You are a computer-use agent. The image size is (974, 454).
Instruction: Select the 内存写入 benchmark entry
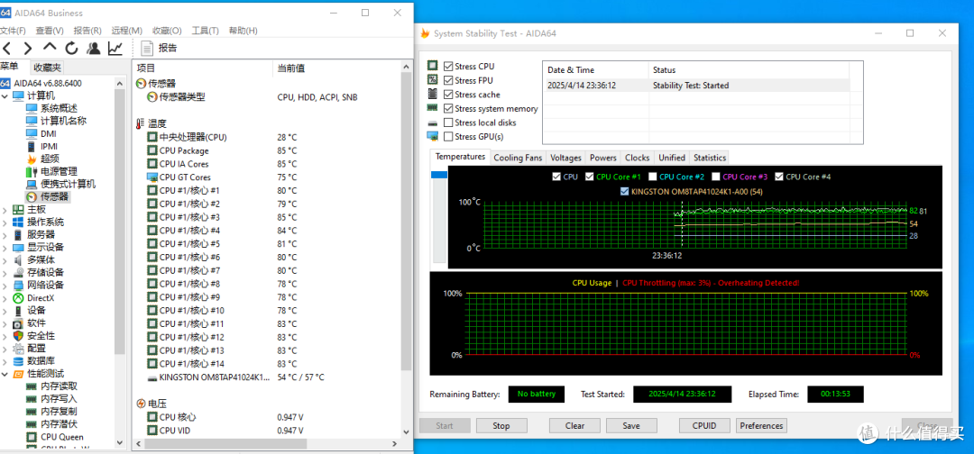tap(59, 399)
